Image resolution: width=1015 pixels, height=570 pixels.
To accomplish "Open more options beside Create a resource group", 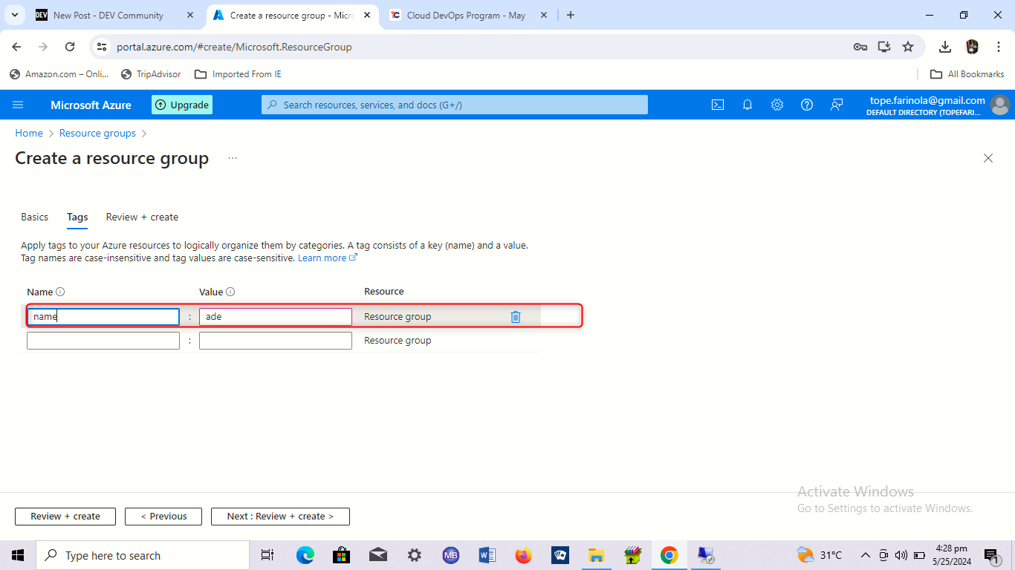I will tap(233, 158).
